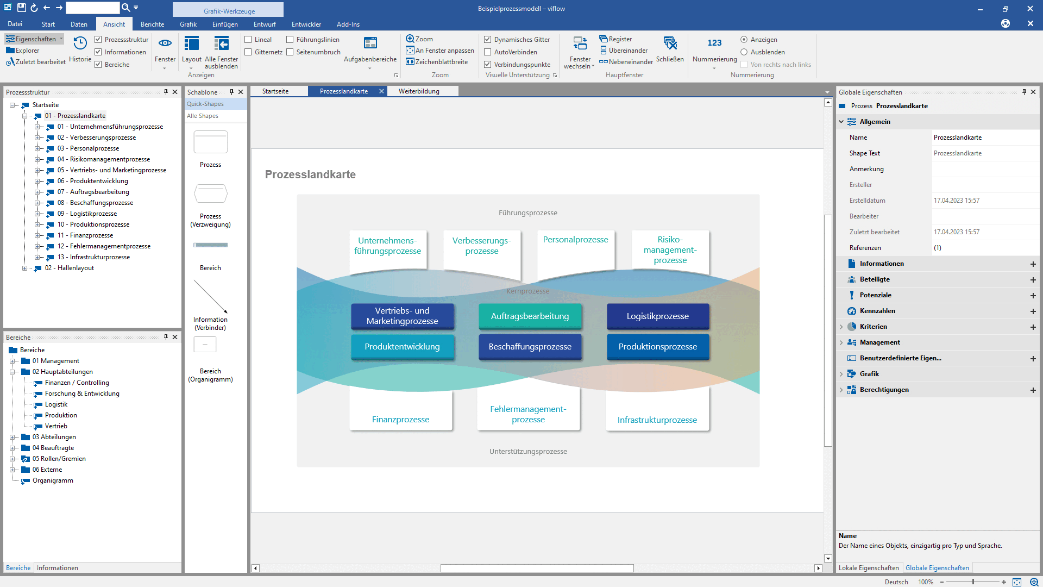The height and width of the screenshot is (587, 1043).
Task: Click the Auftragsbearbeitung process box
Action: click(530, 316)
